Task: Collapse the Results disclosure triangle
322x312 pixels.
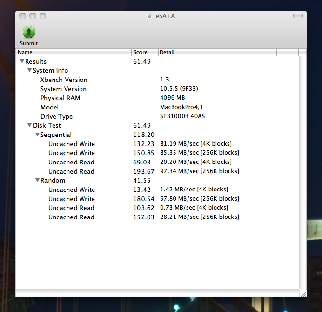Action: click(x=22, y=61)
